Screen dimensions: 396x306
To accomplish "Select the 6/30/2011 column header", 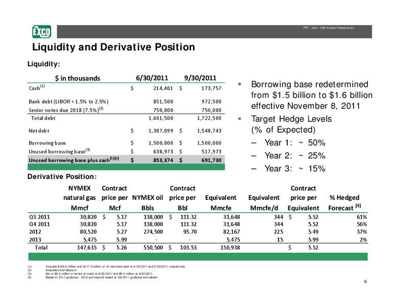I will point(152,78).
